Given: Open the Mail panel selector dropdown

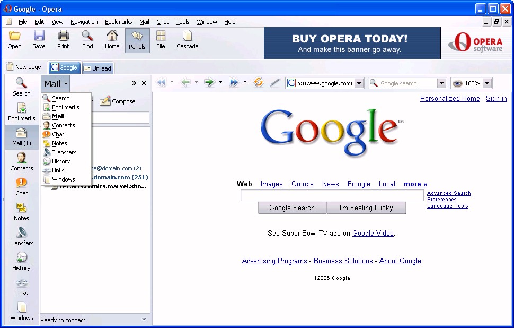Looking at the screenshot, I should click(x=56, y=84).
